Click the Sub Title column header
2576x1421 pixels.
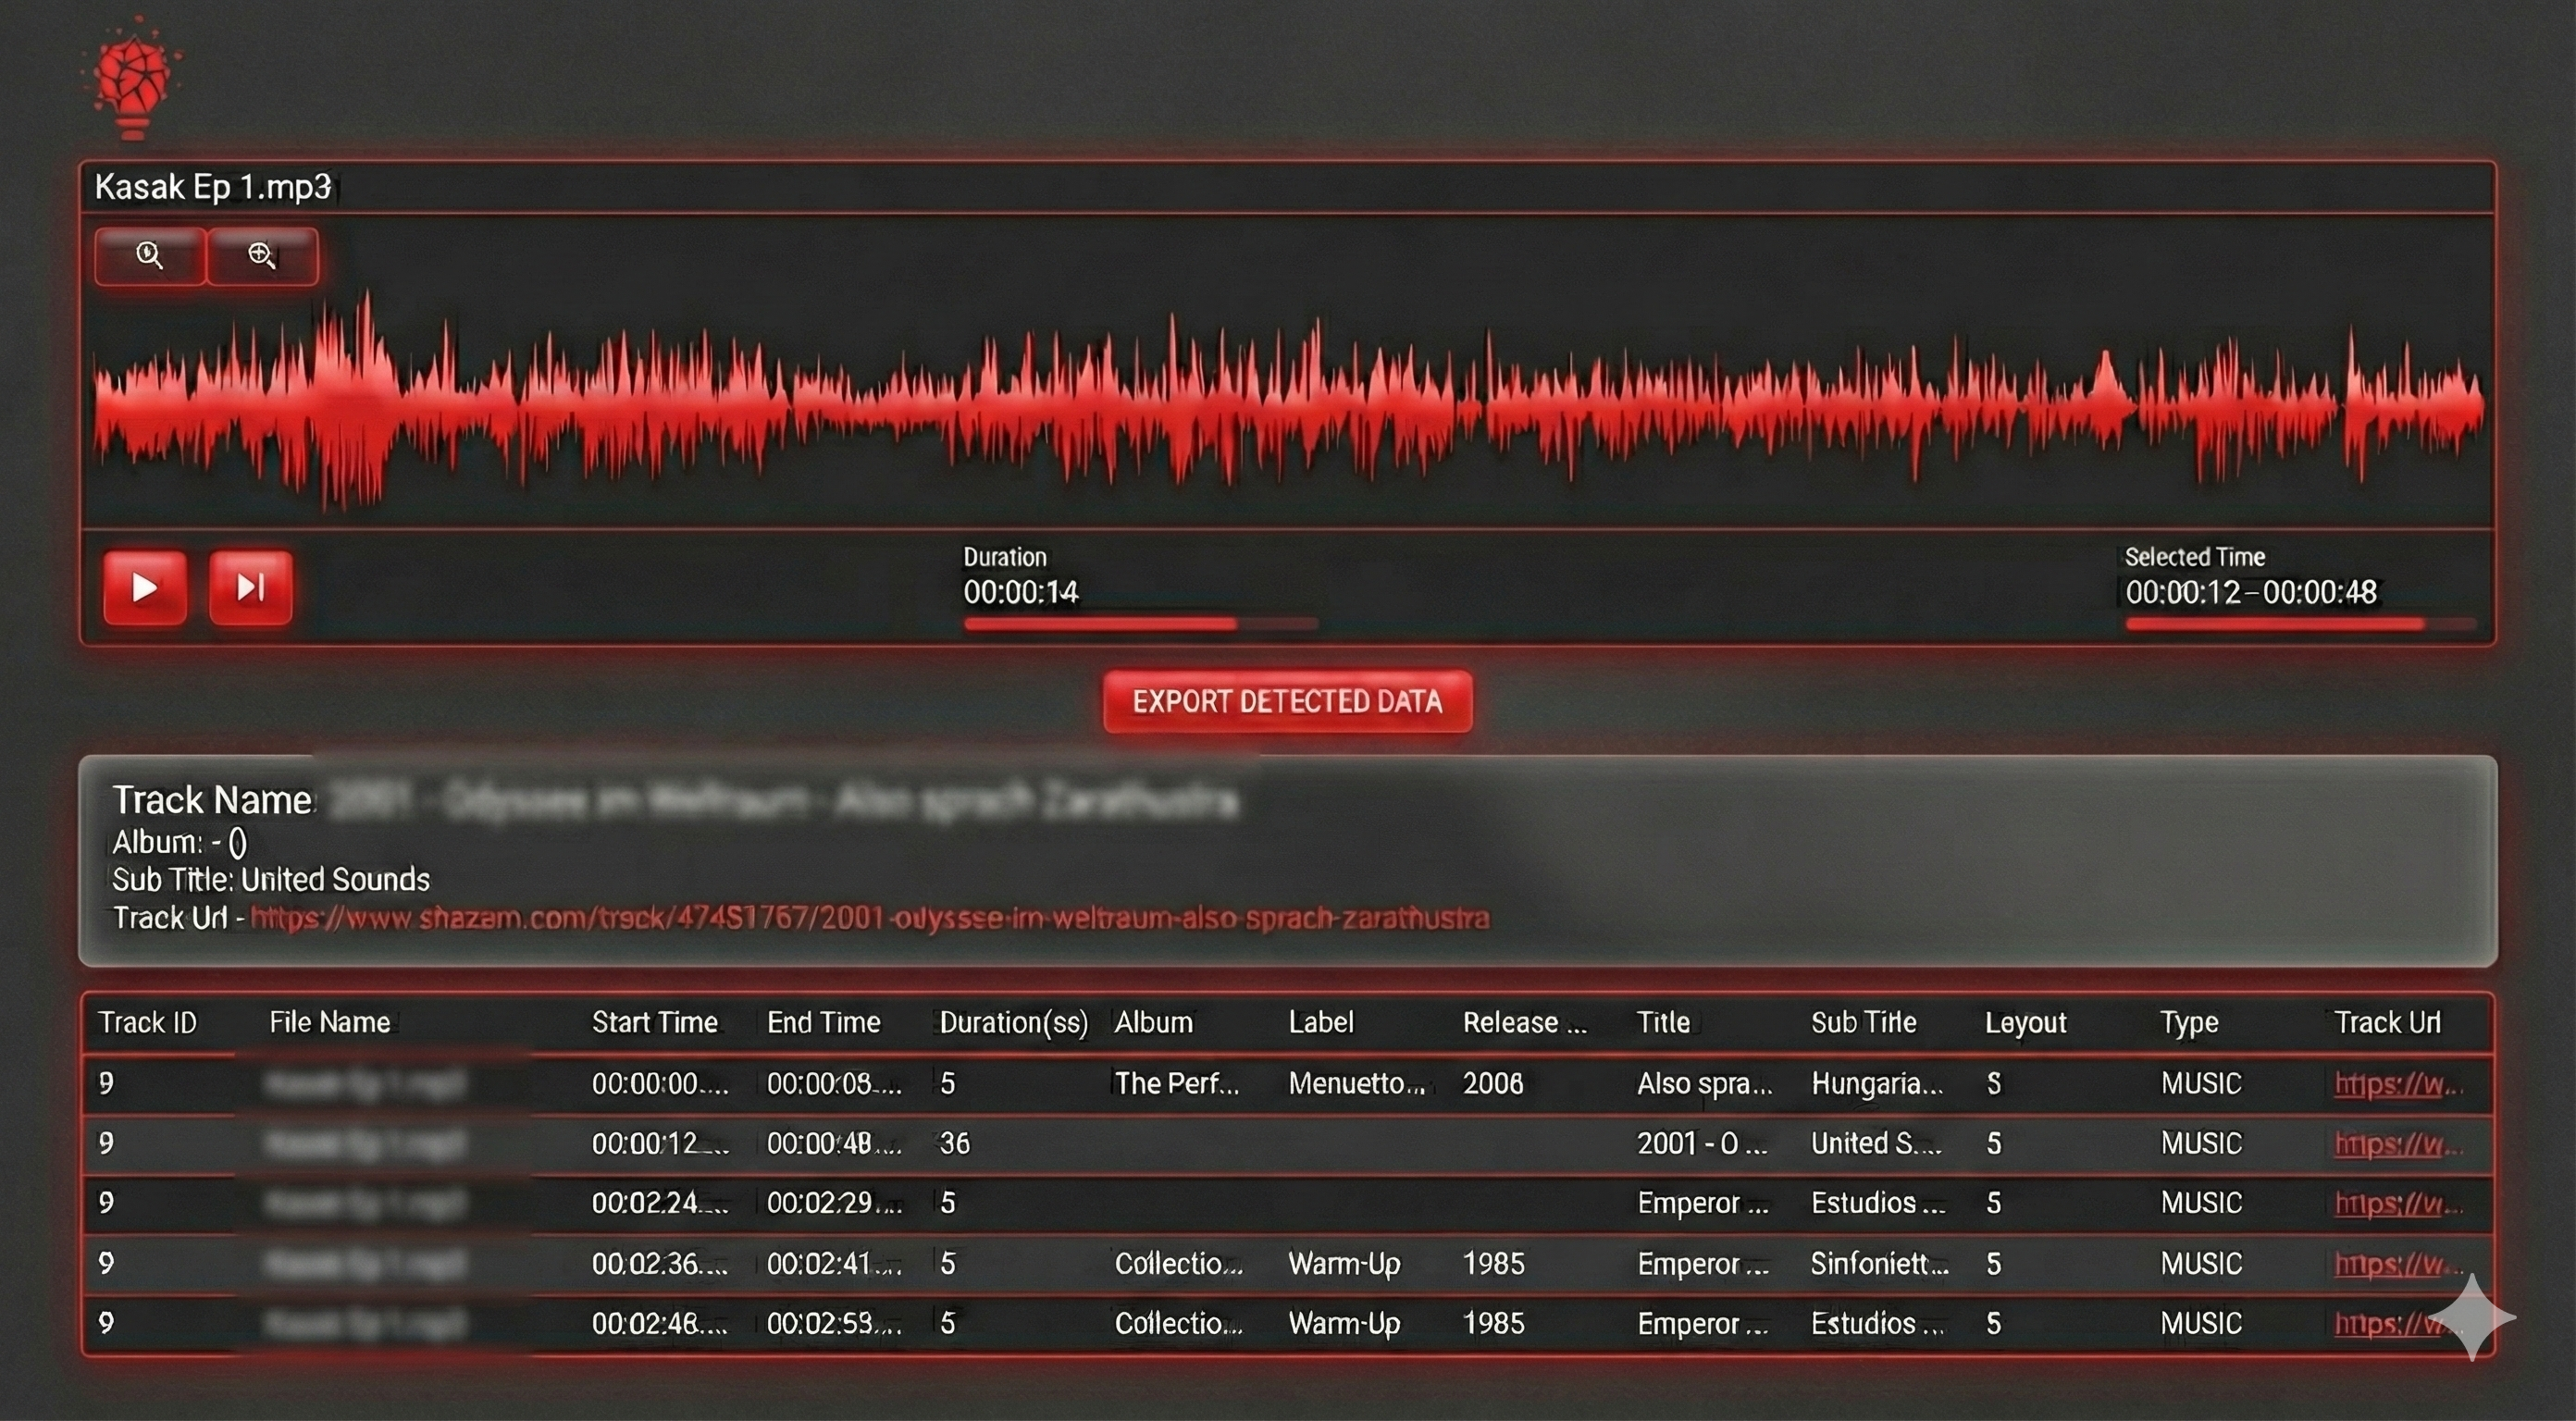[x=1863, y=1022]
